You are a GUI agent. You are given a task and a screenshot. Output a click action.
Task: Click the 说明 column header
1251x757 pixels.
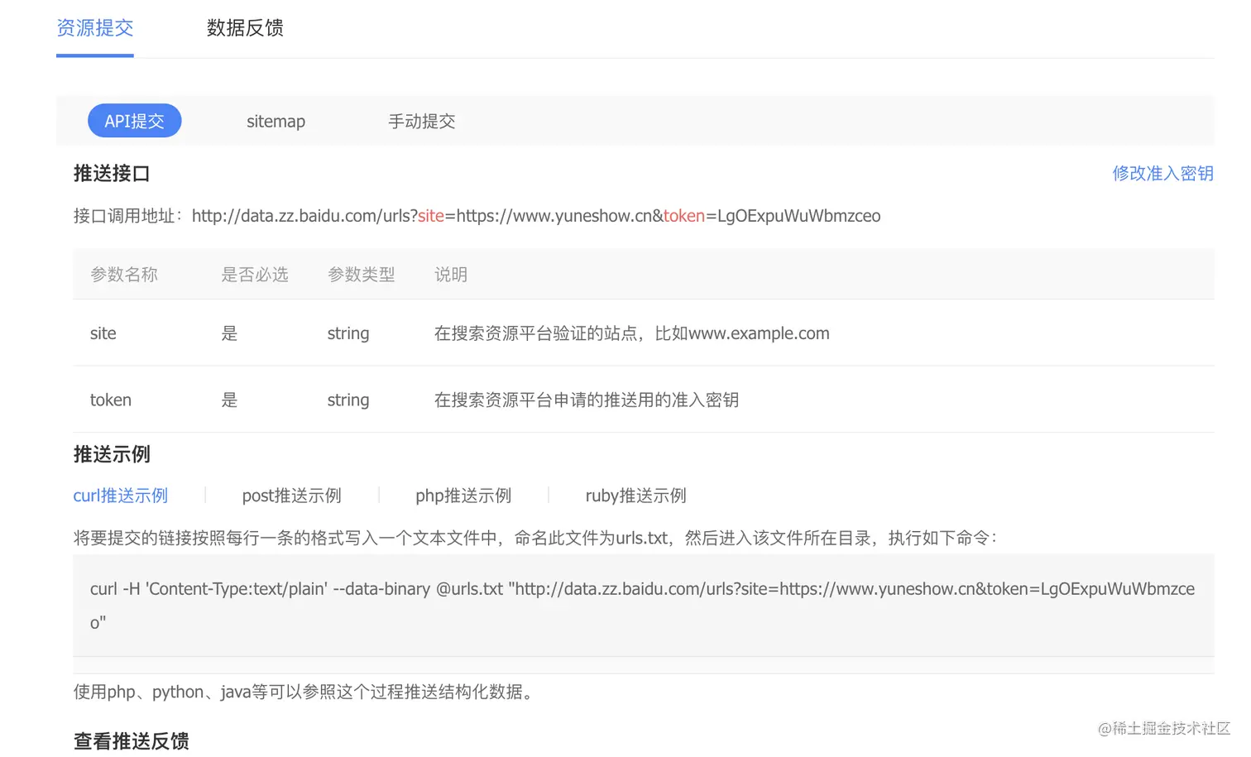(x=451, y=275)
